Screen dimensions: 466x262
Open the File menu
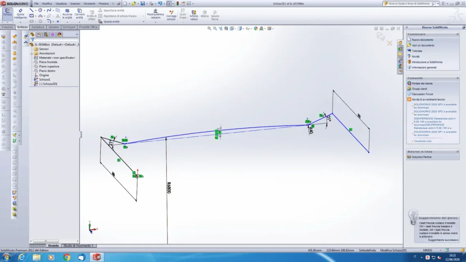(x=36, y=4)
